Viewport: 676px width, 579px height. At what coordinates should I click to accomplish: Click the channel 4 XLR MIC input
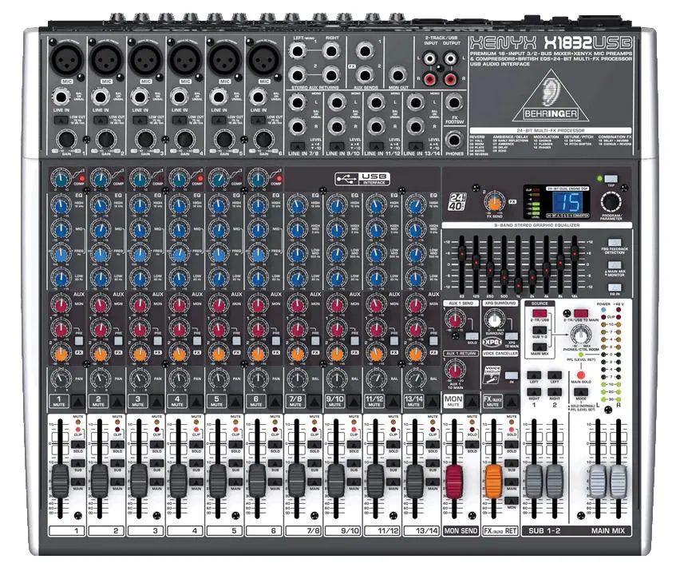point(185,61)
